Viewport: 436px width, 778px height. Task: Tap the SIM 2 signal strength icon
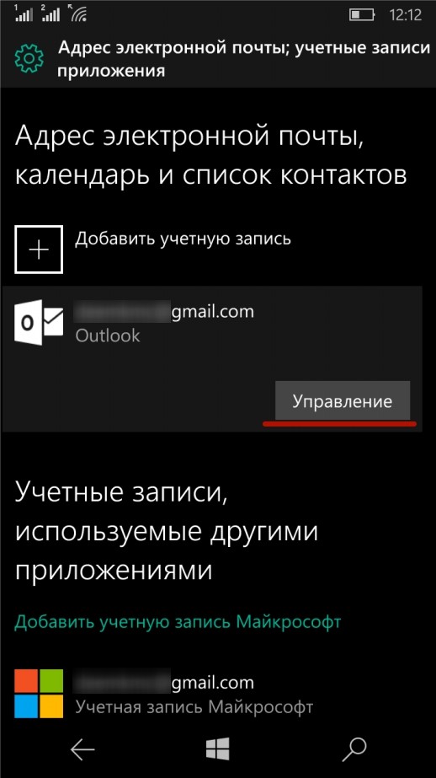tap(51, 13)
